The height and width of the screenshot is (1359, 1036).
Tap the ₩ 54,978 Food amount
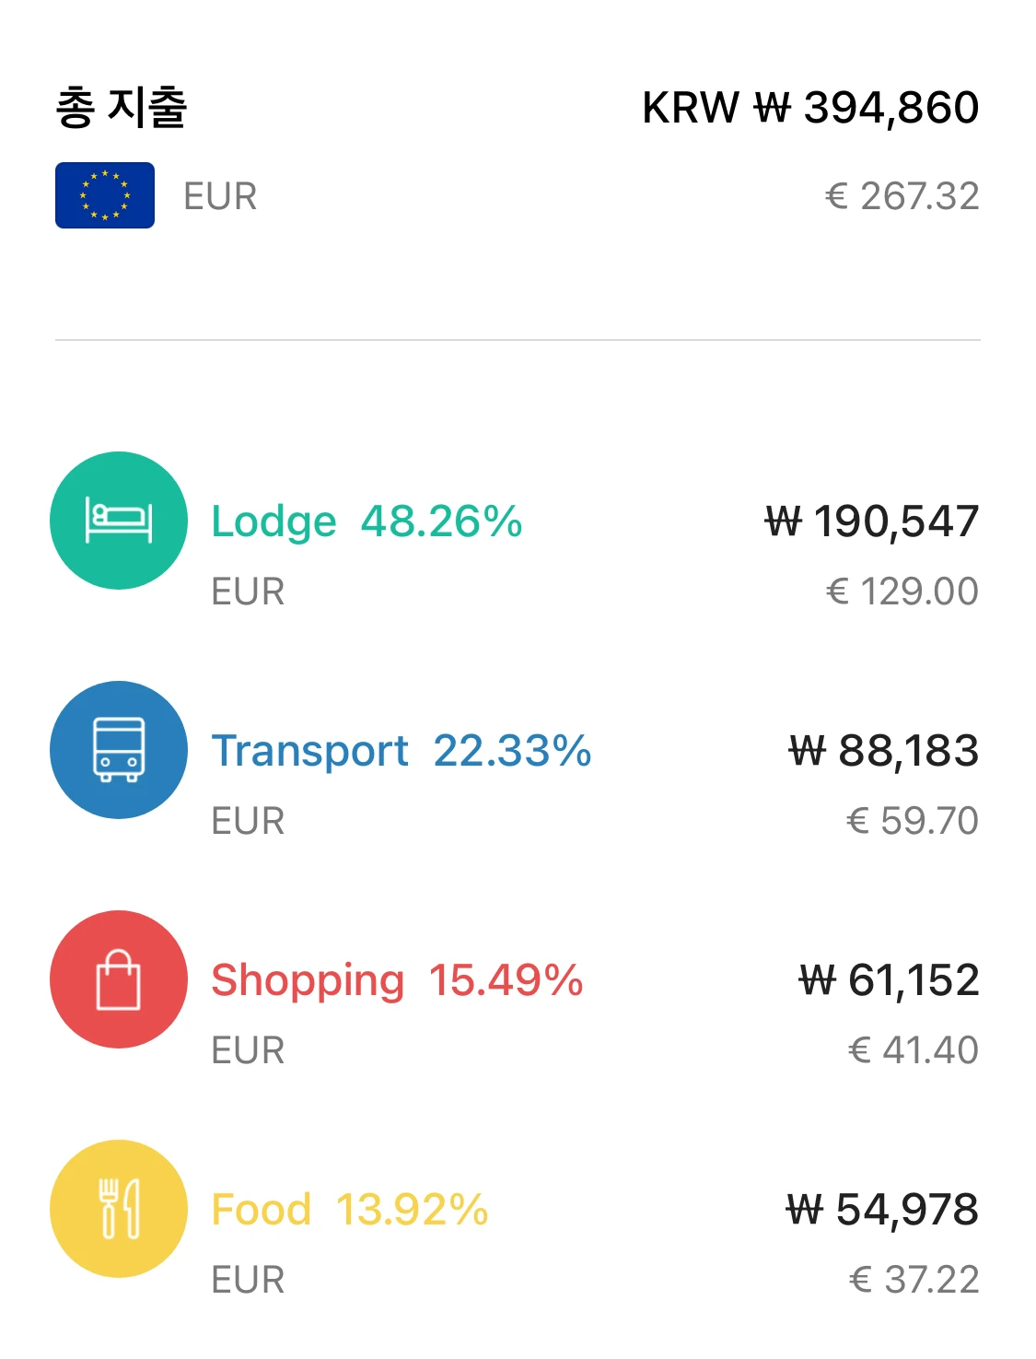[882, 1210]
